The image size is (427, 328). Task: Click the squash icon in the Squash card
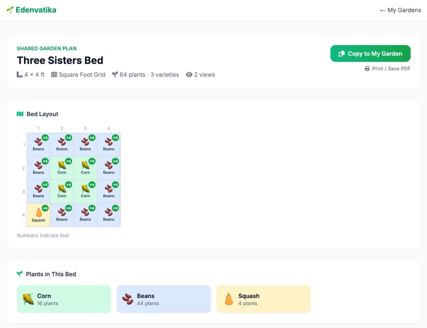click(x=229, y=299)
